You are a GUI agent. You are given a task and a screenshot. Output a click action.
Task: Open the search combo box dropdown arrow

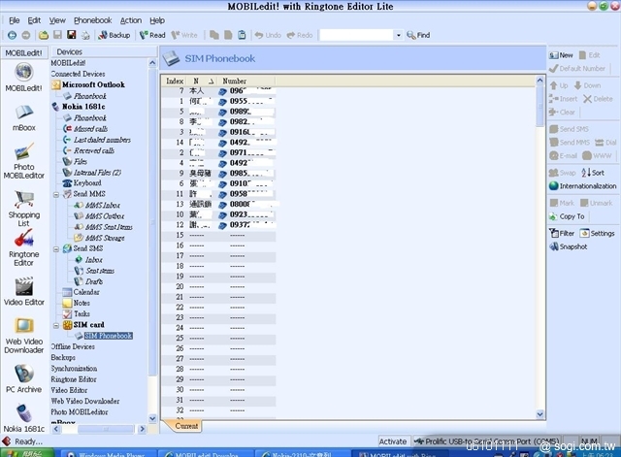pos(399,35)
